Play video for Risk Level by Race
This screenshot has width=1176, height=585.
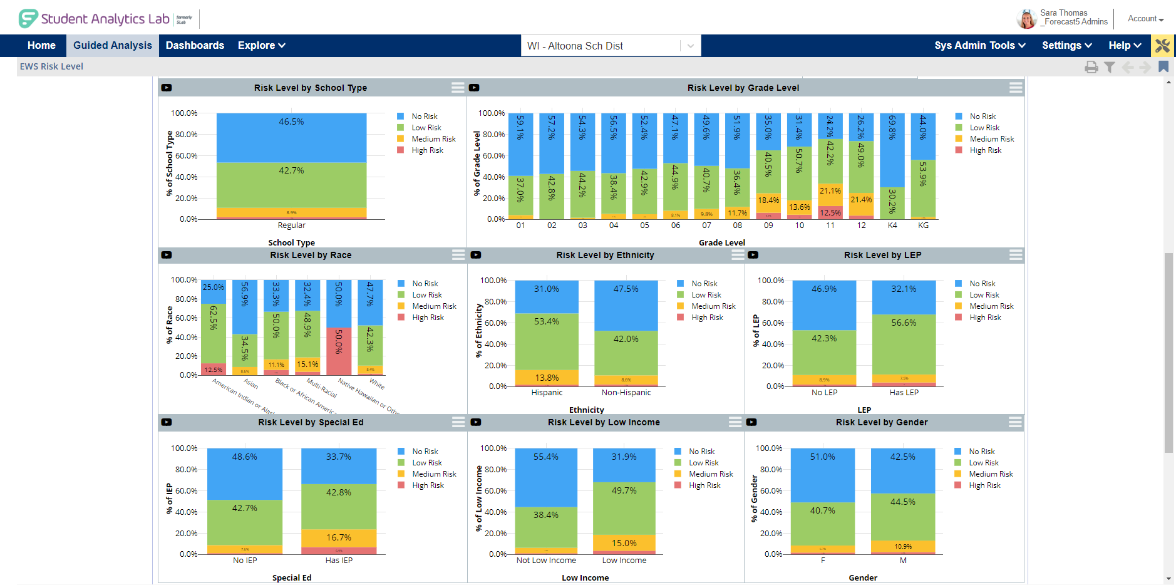pyautogui.click(x=167, y=255)
